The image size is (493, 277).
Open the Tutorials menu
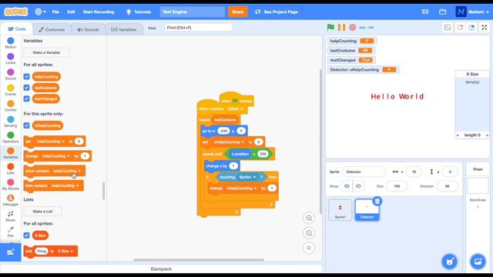139,12
